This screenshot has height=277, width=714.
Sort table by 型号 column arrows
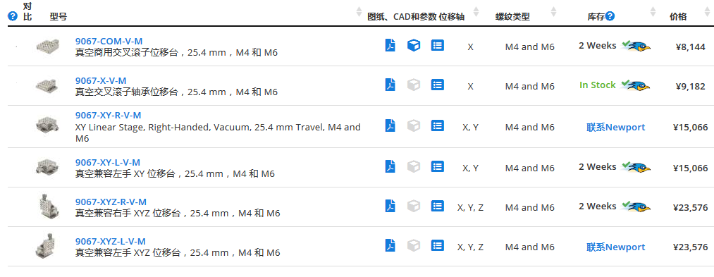[359, 12]
